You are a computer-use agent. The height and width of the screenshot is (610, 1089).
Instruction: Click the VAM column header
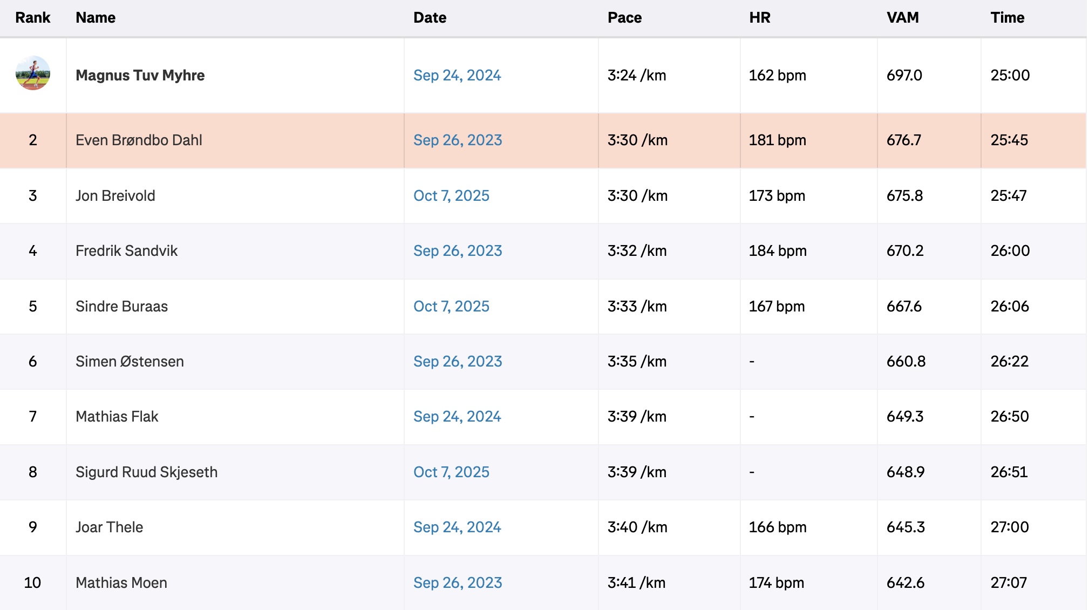(902, 18)
